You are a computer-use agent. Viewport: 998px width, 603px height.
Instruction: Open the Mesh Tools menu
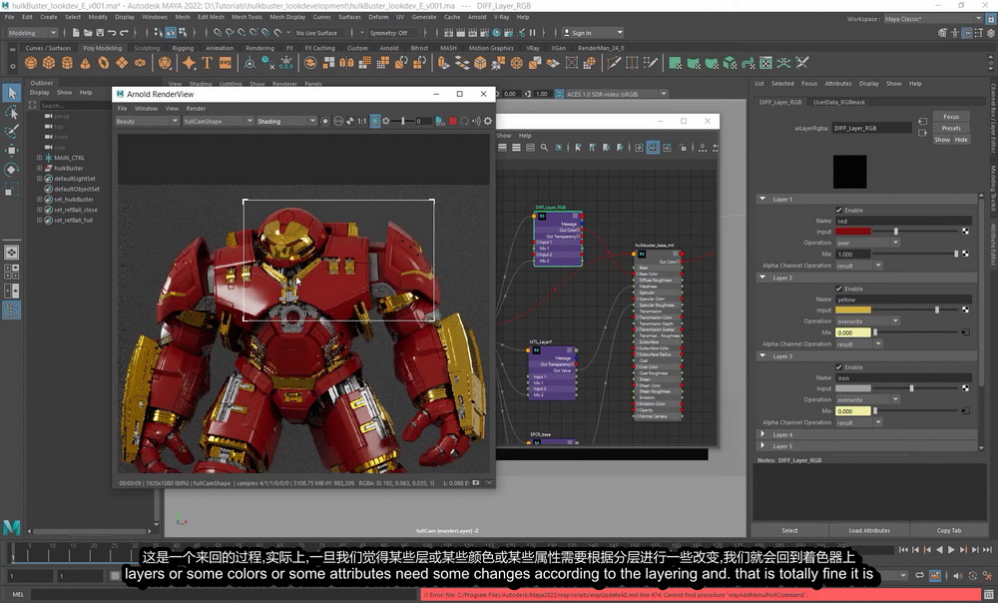[247, 17]
